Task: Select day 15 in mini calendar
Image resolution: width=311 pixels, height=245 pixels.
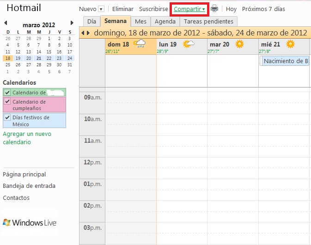Action: 49,52
